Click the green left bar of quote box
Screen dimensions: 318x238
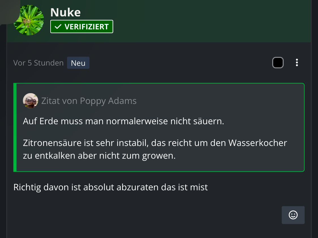tap(15, 127)
